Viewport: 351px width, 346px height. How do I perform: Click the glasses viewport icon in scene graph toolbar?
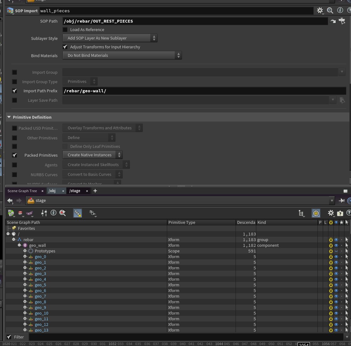click(93, 213)
